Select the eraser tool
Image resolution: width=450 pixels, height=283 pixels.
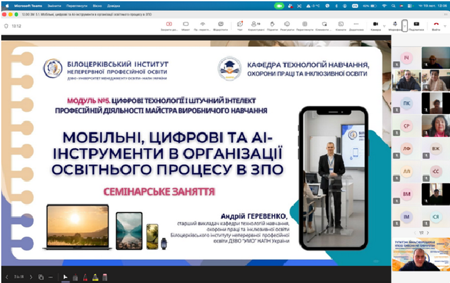105,277
